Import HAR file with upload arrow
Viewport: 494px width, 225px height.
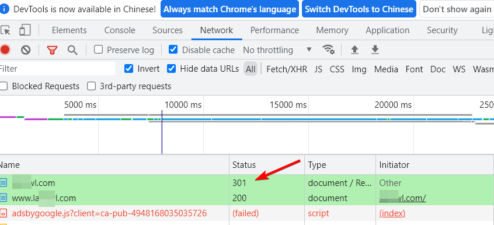click(x=355, y=50)
